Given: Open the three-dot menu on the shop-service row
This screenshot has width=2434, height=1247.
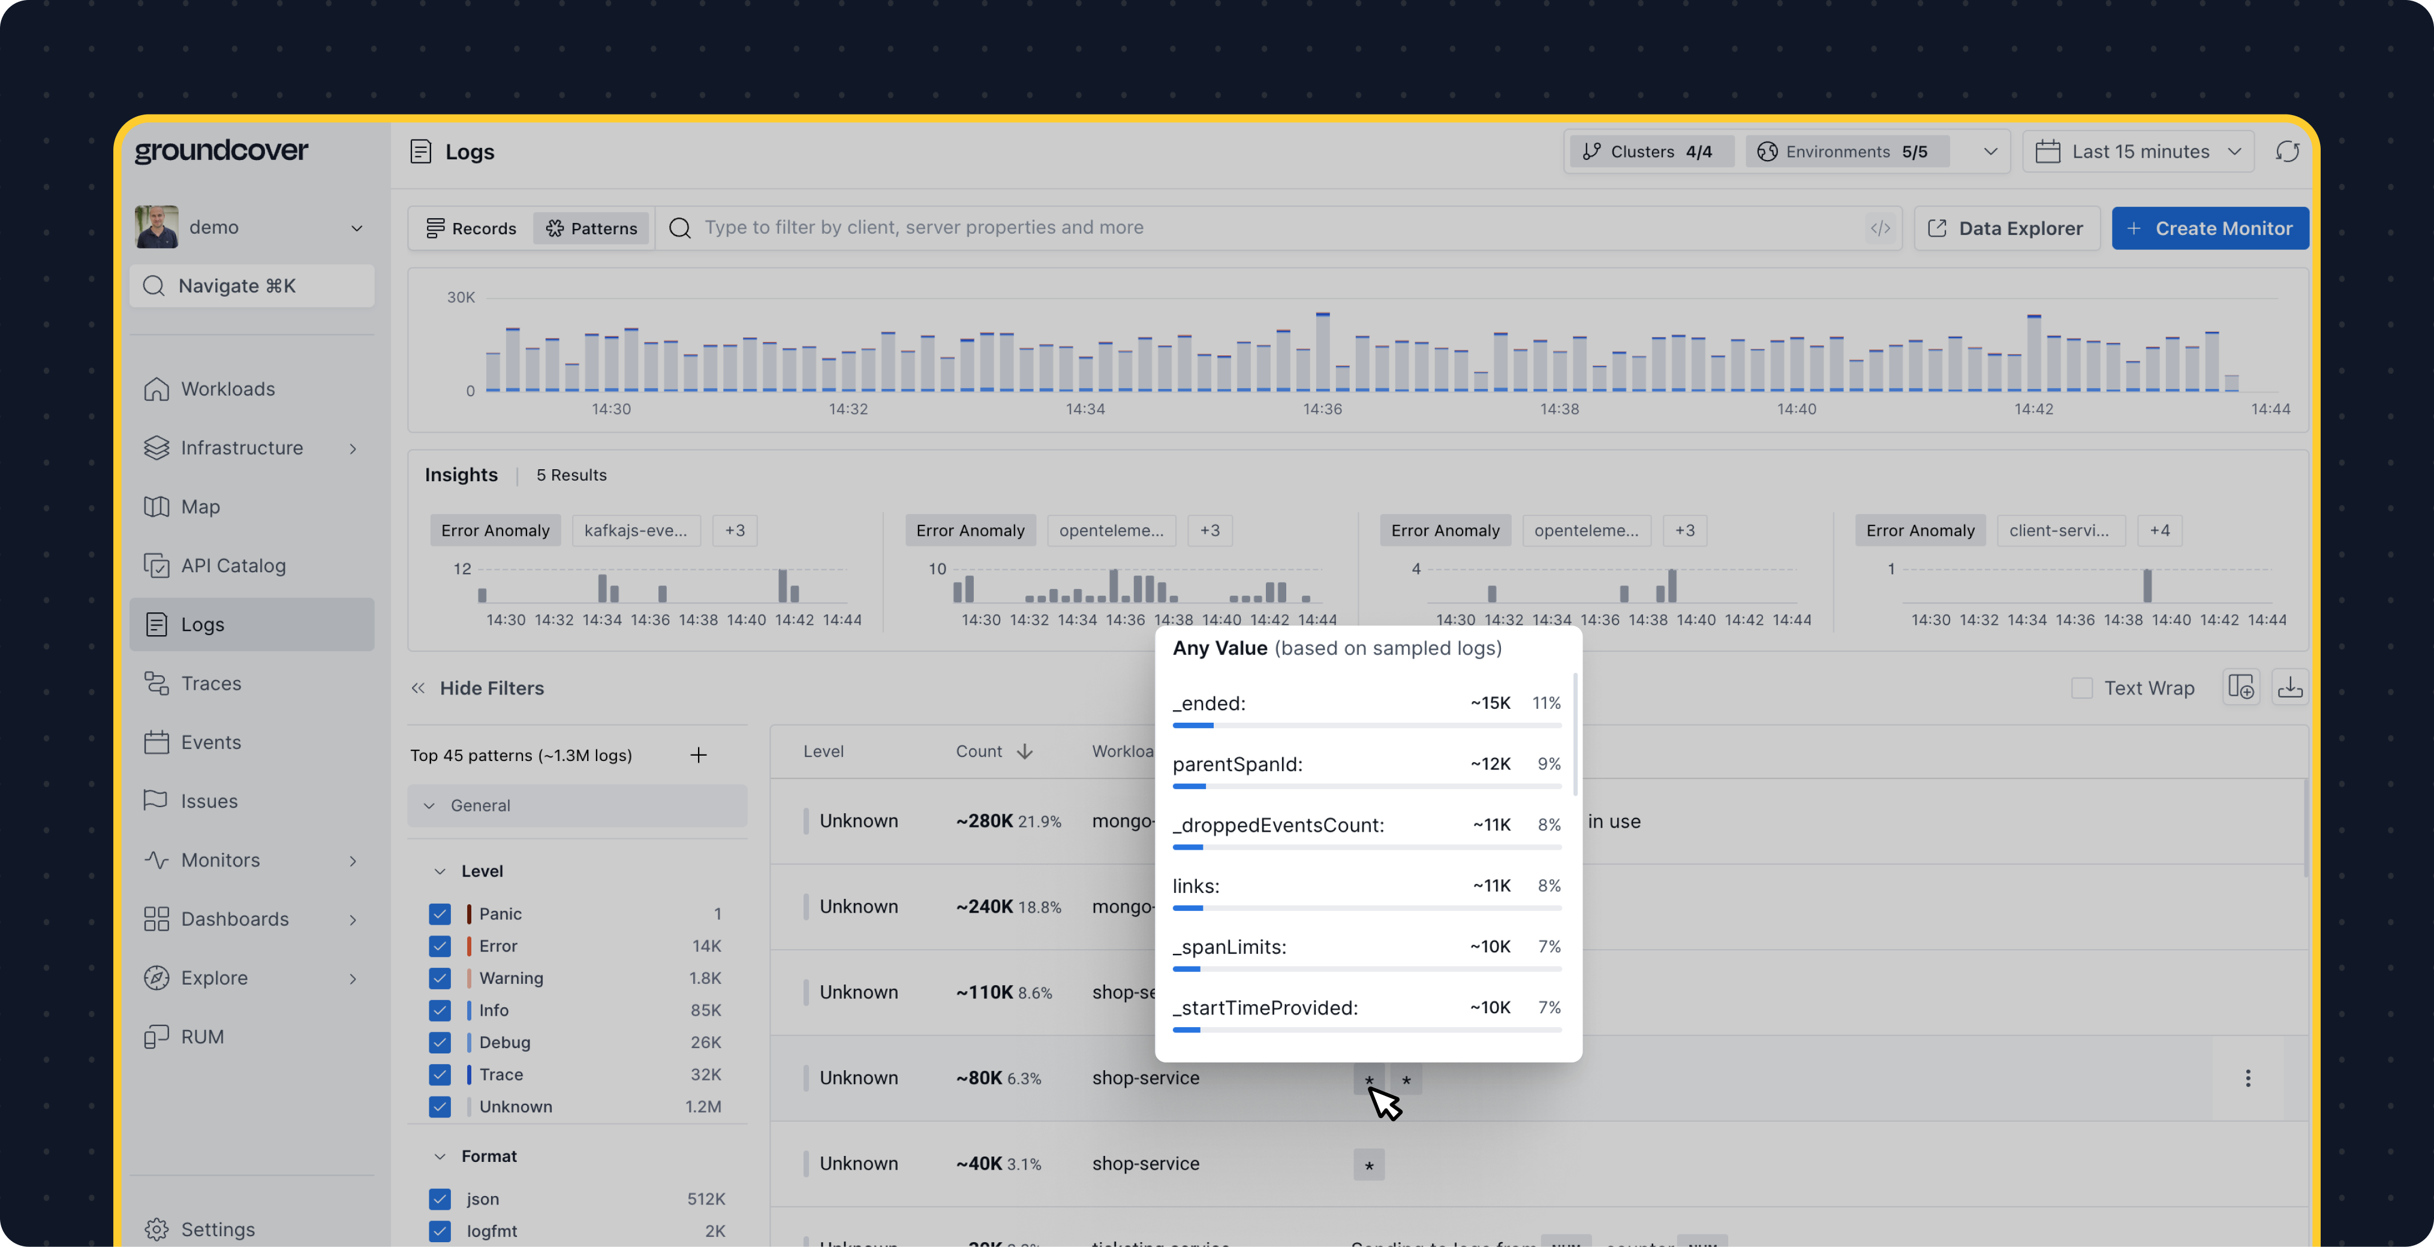Looking at the screenshot, I should point(2248,1078).
